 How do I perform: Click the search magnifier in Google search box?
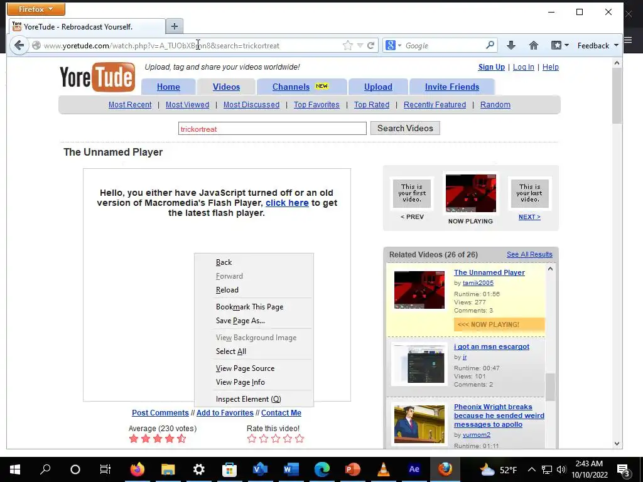490,45
